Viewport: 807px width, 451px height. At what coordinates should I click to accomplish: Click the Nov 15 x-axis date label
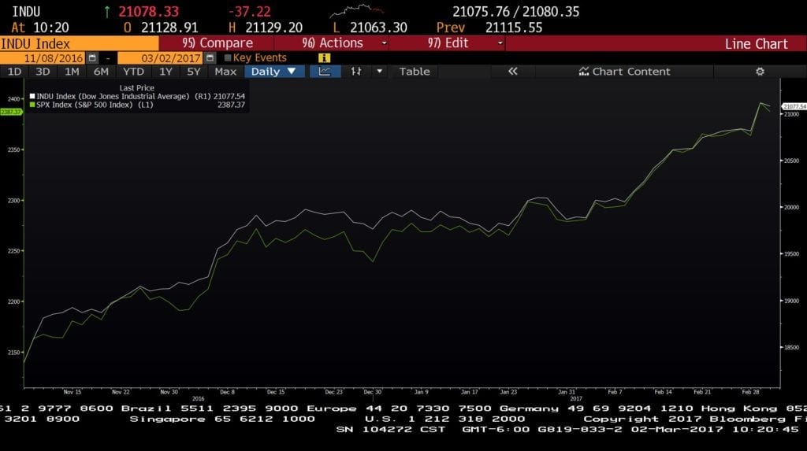pyautogui.click(x=72, y=392)
